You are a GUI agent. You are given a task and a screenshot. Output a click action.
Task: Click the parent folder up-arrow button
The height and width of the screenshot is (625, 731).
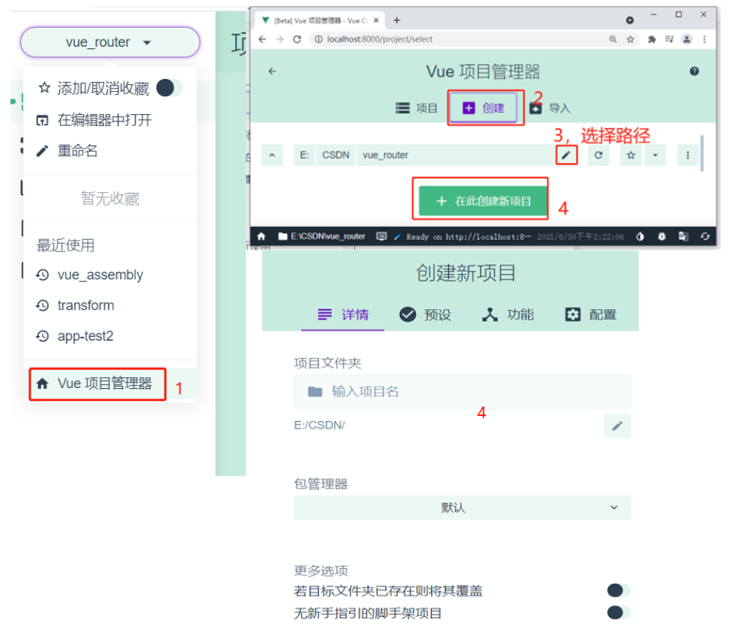click(x=272, y=155)
